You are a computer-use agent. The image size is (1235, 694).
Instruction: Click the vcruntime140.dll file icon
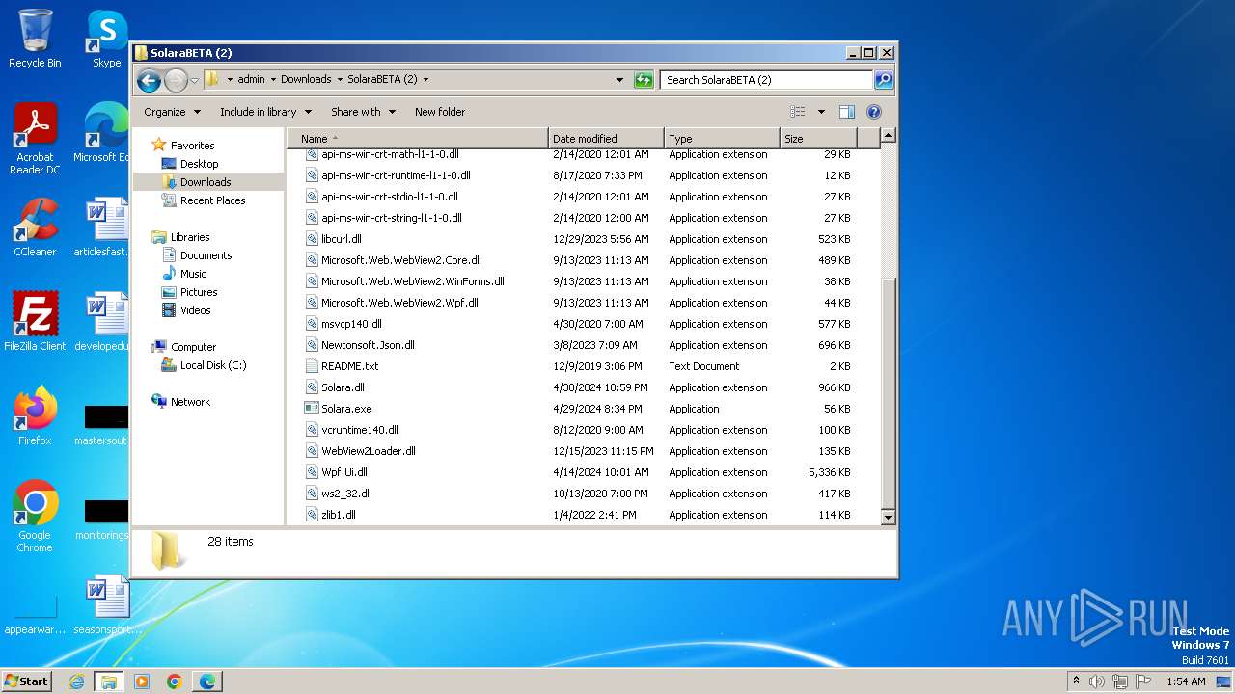pyautogui.click(x=312, y=430)
